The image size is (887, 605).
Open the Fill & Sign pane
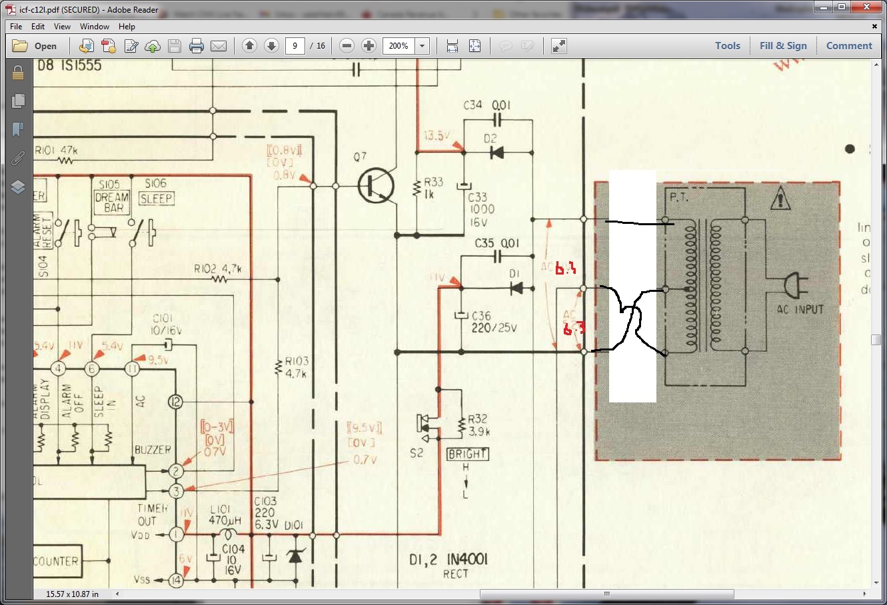click(783, 46)
